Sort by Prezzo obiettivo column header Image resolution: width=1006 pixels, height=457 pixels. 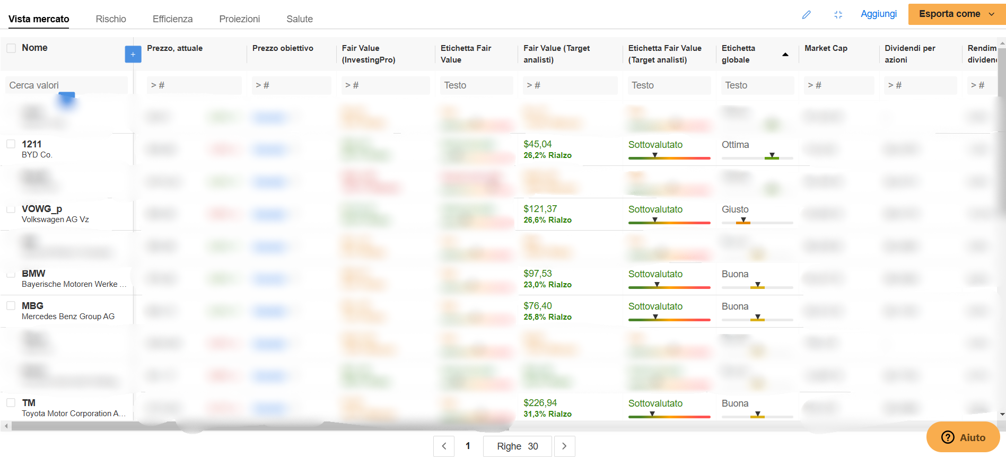click(283, 48)
